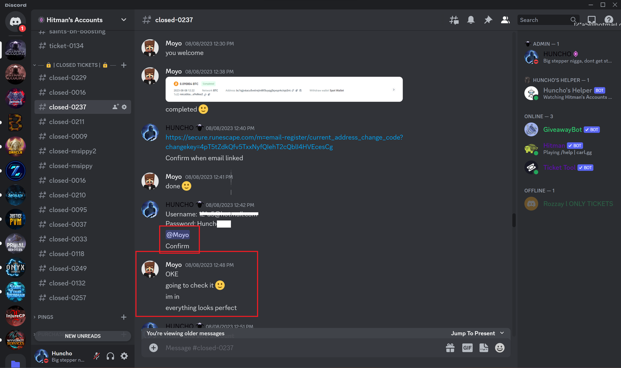Toggle microphone mute in user panel

[97, 356]
